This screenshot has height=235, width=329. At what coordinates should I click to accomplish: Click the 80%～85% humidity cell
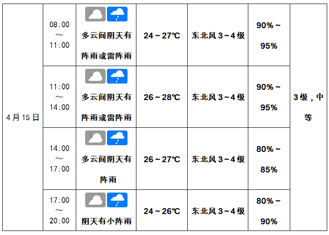(x=269, y=159)
